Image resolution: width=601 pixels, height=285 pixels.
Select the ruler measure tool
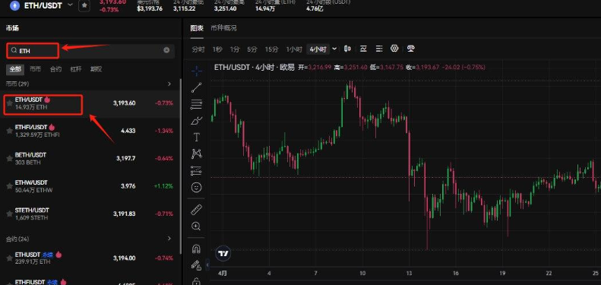(197, 210)
